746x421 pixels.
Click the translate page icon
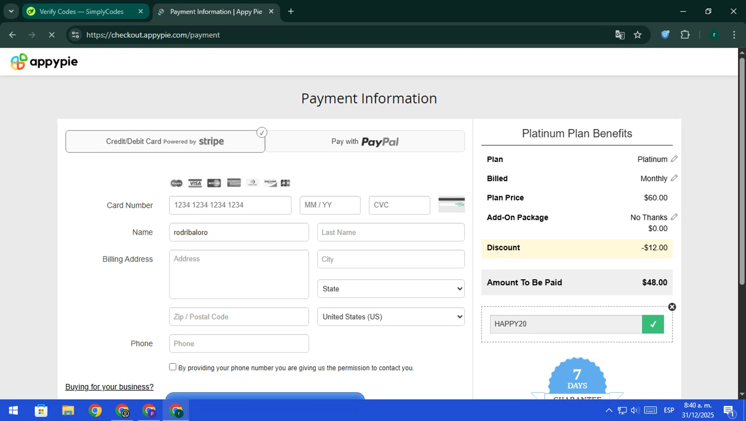pos(620,35)
